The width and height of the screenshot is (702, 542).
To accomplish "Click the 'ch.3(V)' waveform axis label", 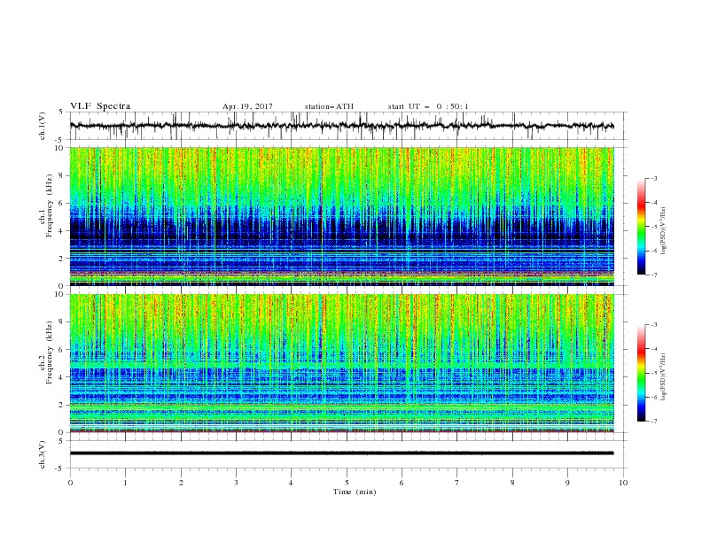I will 43,454.
